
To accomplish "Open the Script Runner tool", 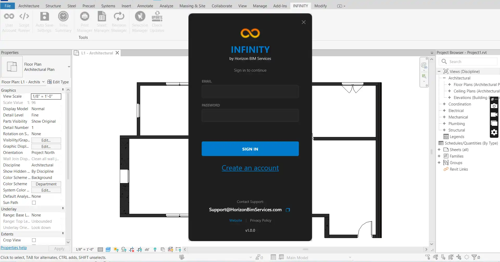I will (24, 21).
